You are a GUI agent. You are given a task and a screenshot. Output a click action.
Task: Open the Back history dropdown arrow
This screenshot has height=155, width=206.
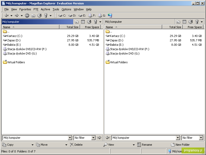click(x=11, y=16)
